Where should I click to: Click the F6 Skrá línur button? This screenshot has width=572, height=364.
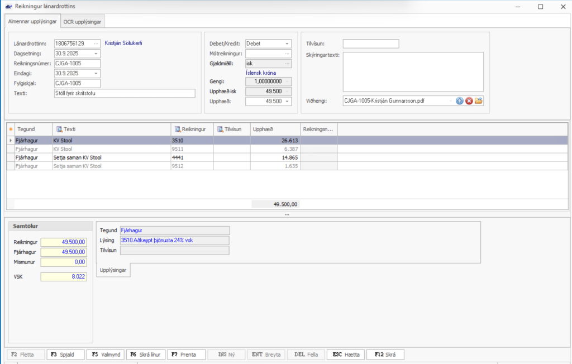coord(146,355)
